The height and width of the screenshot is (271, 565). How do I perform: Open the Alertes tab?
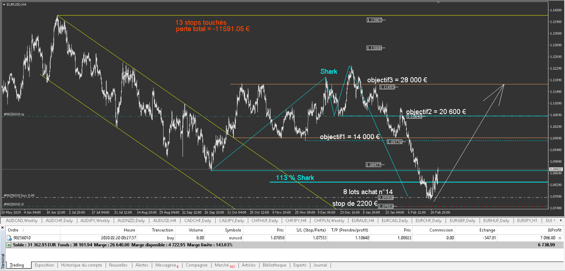(142, 265)
